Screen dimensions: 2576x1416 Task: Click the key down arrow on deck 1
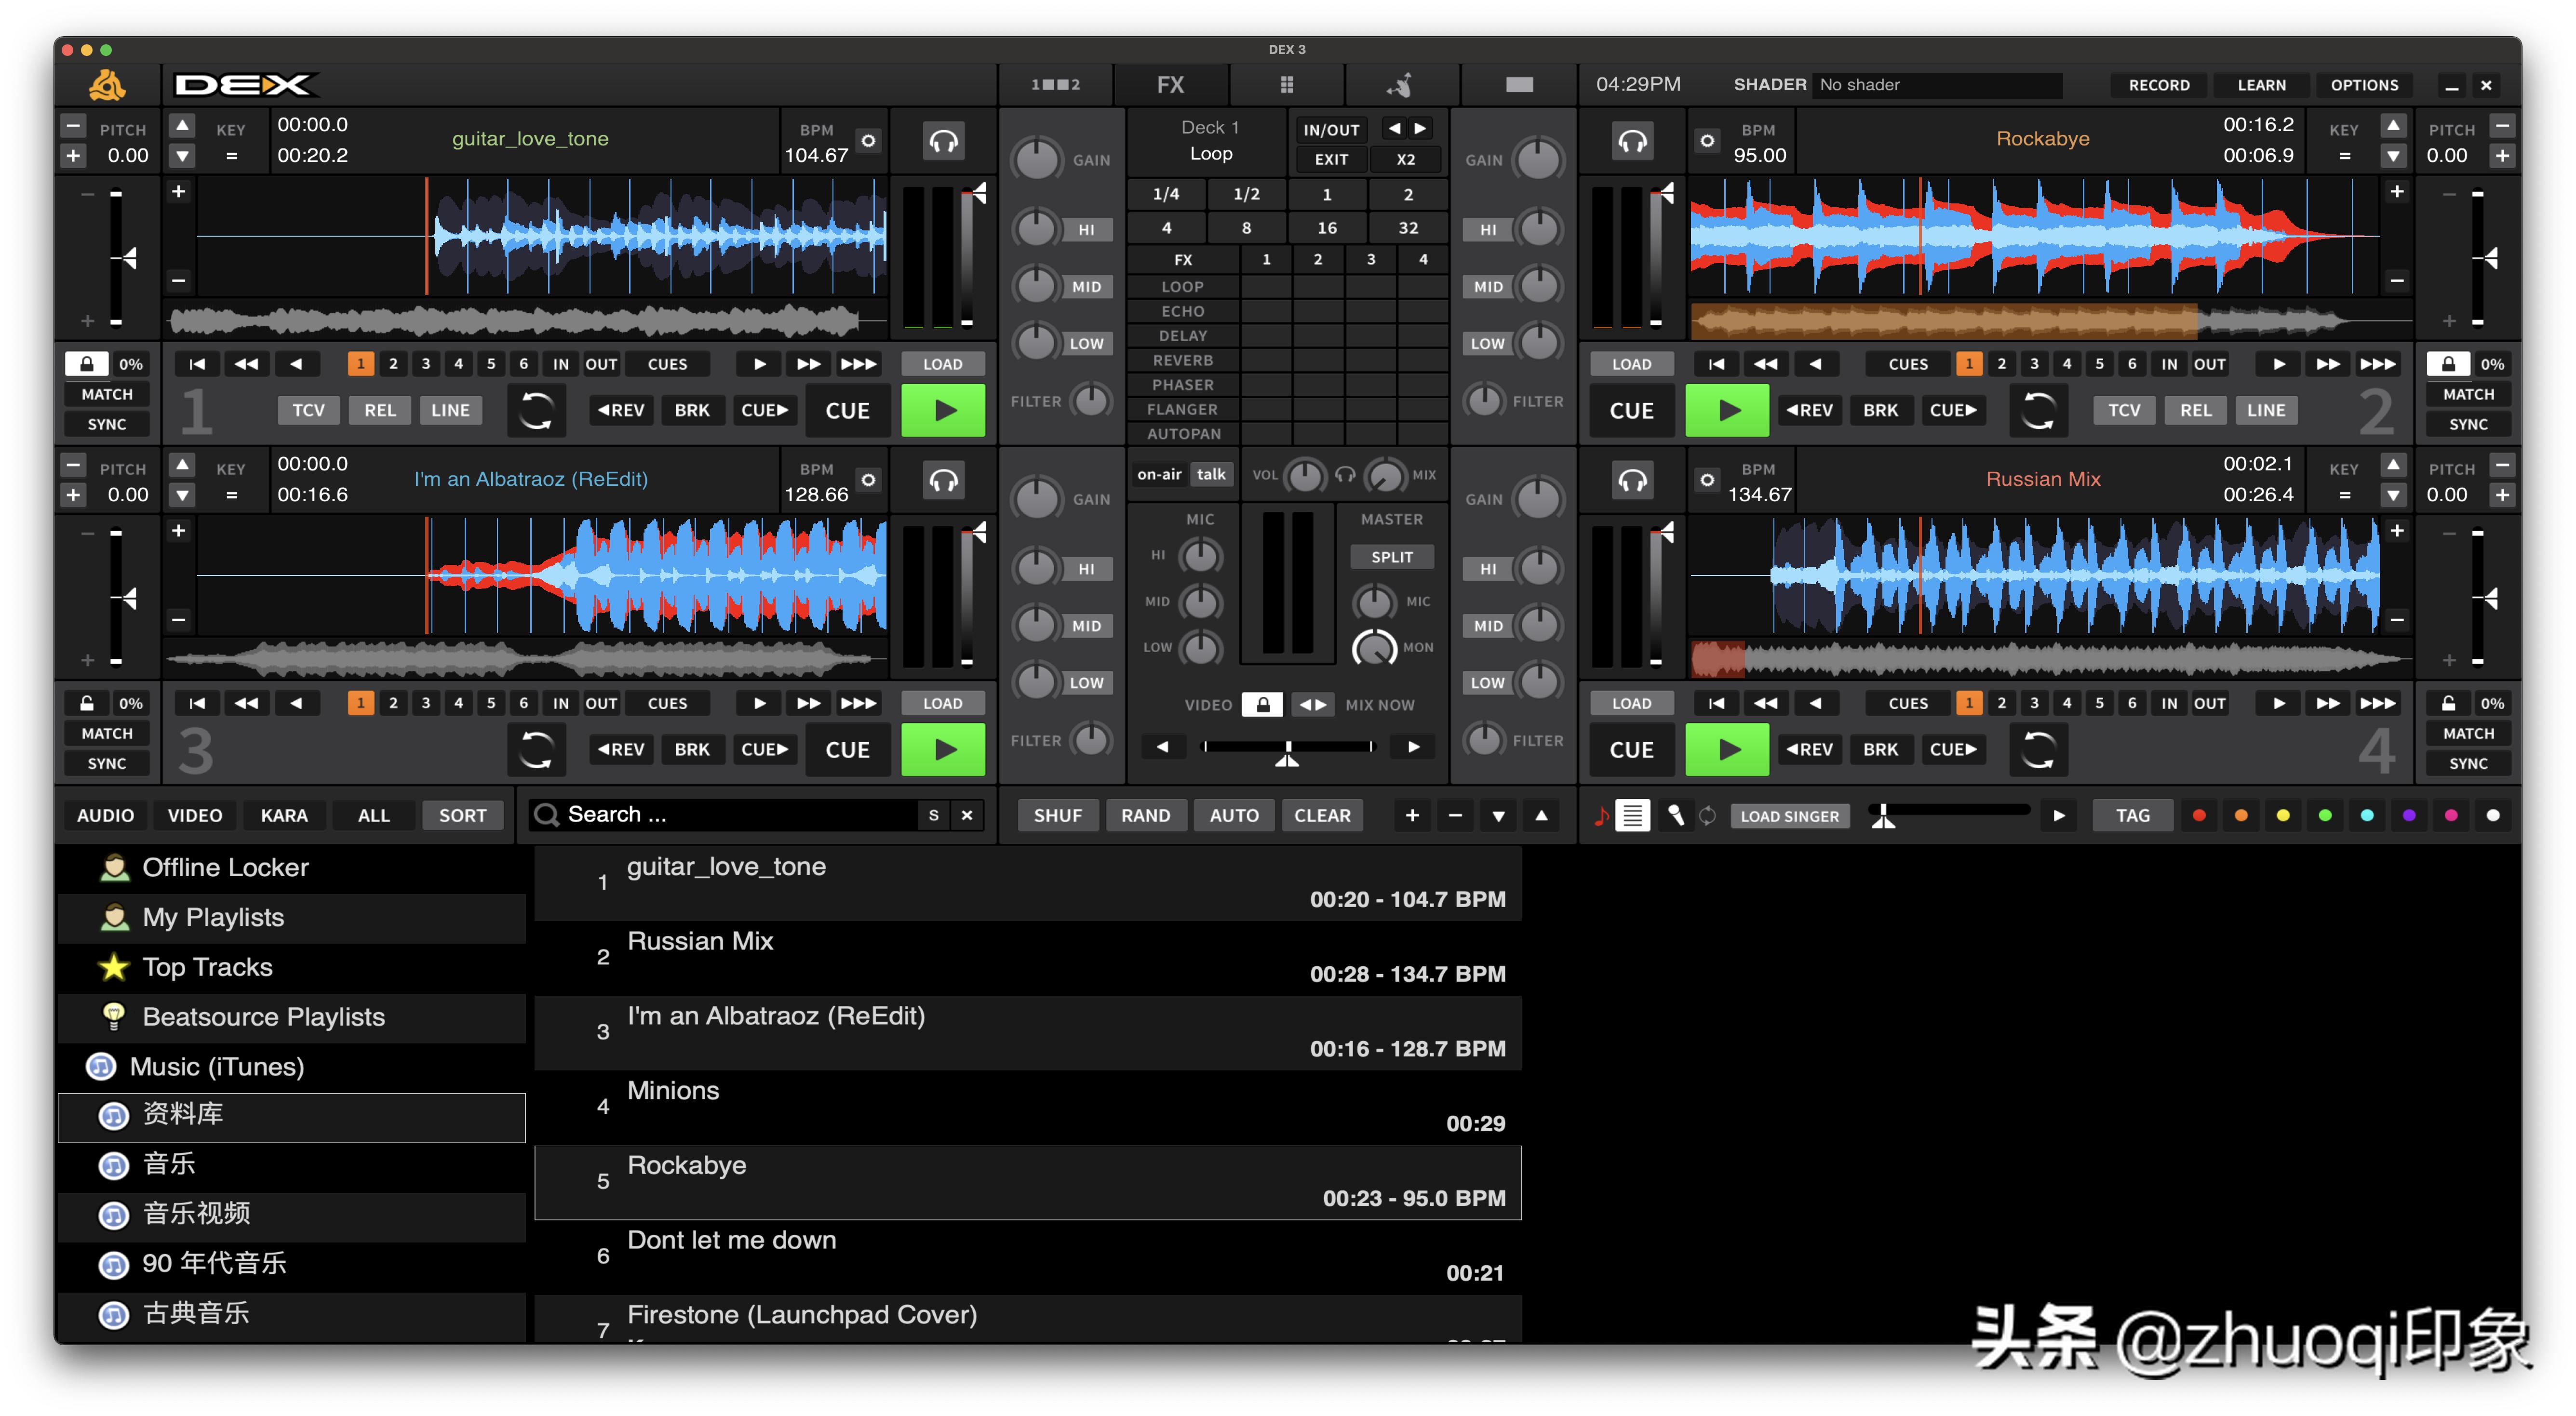tap(182, 156)
